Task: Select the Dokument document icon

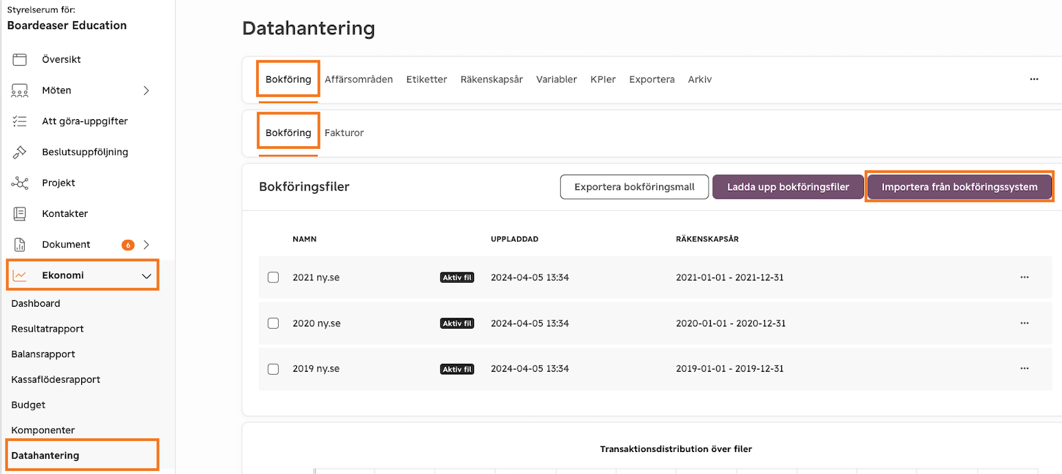Action: click(x=20, y=243)
